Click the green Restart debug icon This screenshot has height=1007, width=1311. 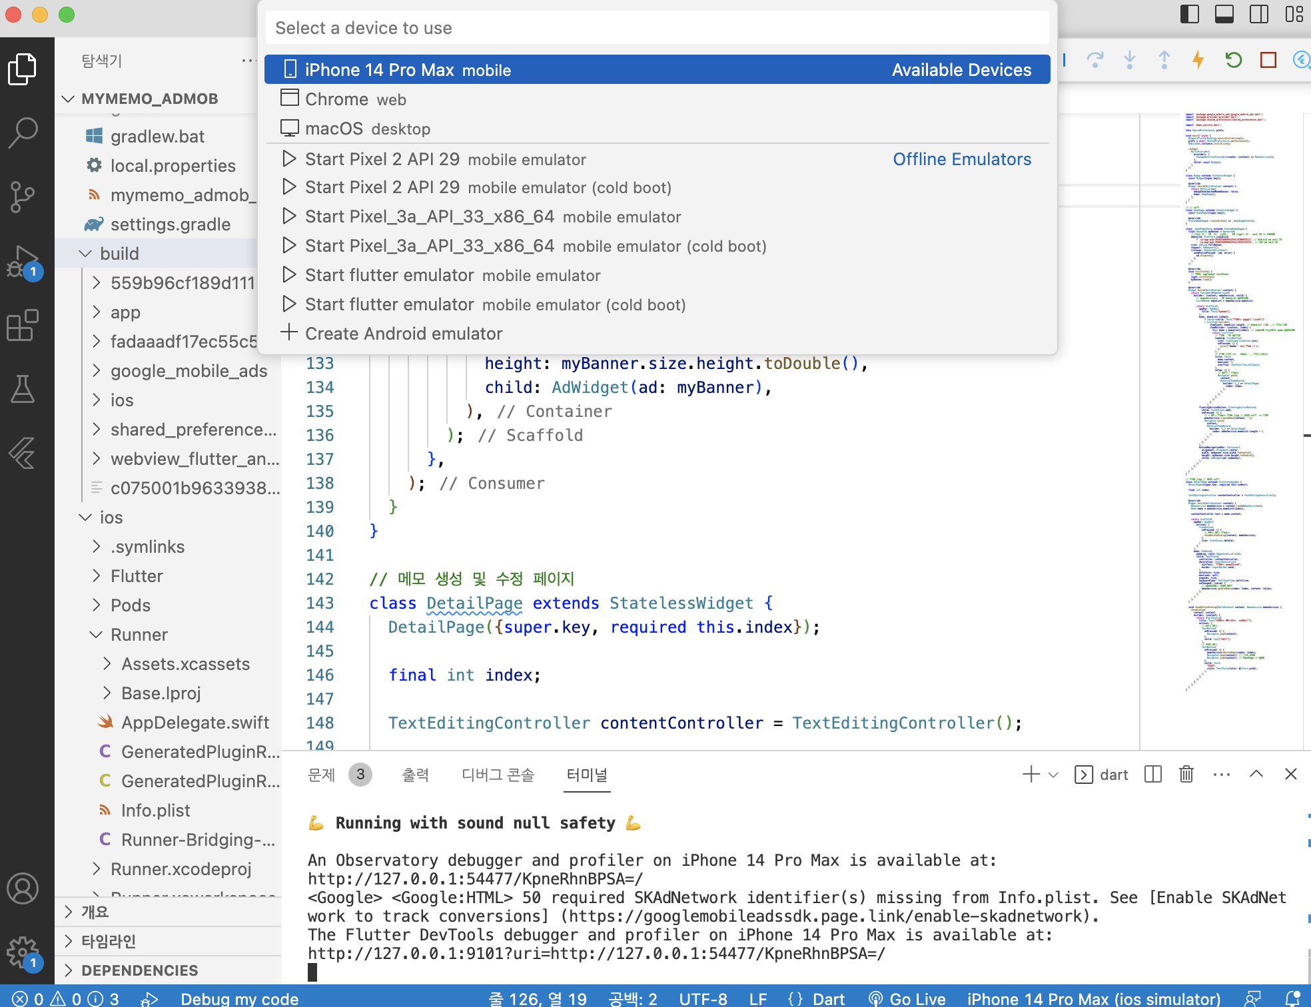1234,60
